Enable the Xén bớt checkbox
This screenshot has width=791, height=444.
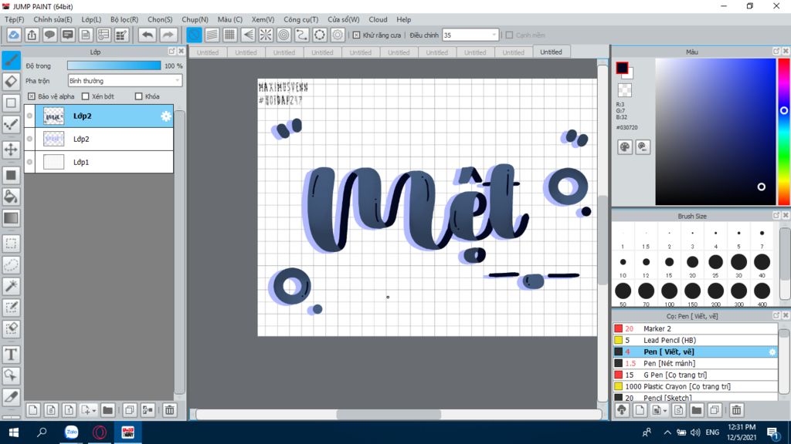(x=86, y=96)
